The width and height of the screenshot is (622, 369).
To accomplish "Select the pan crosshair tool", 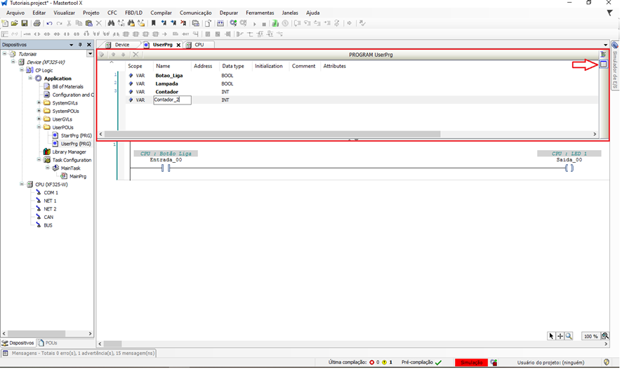I will pyautogui.click(x=560, y=336).
